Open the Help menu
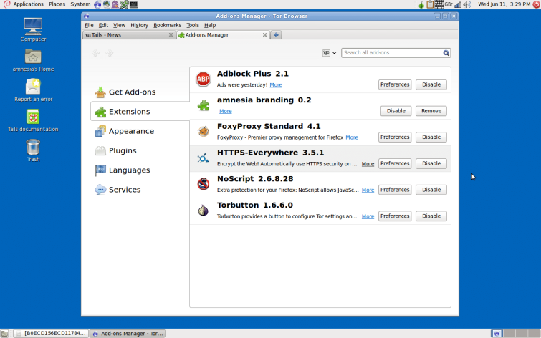The image size is (541, 338). [x=210, y=25]
